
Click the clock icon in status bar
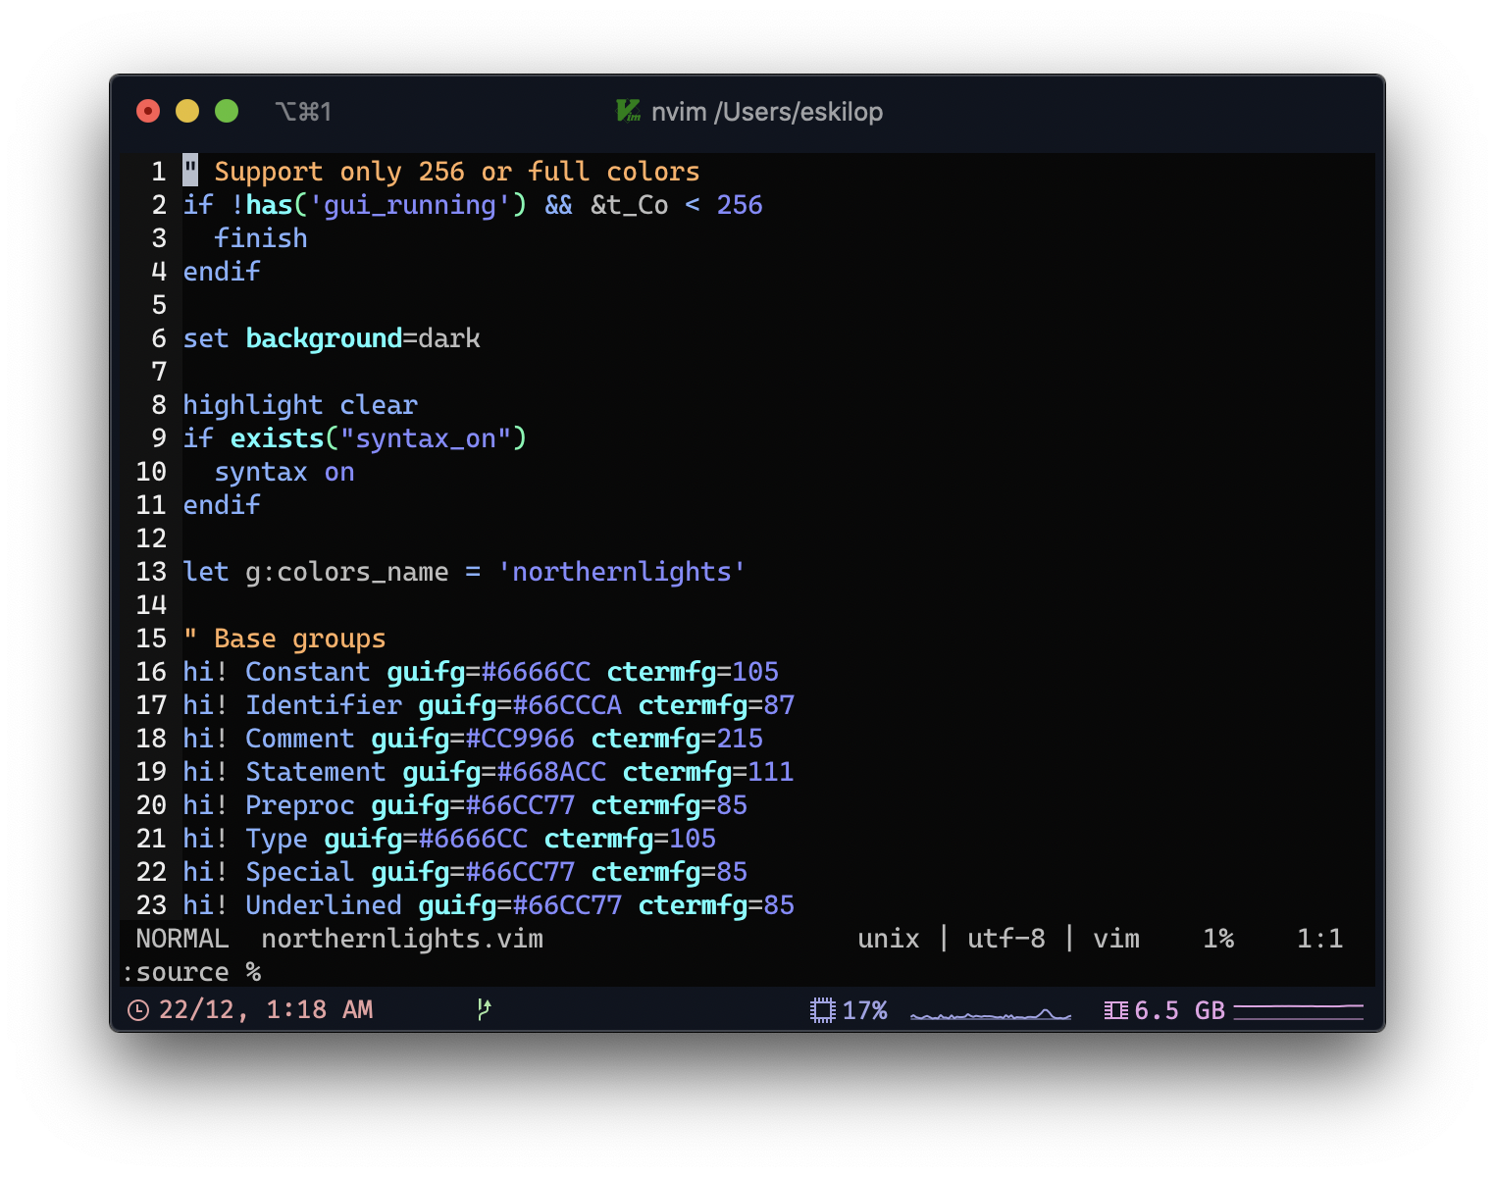click(x=138, y=1010)
